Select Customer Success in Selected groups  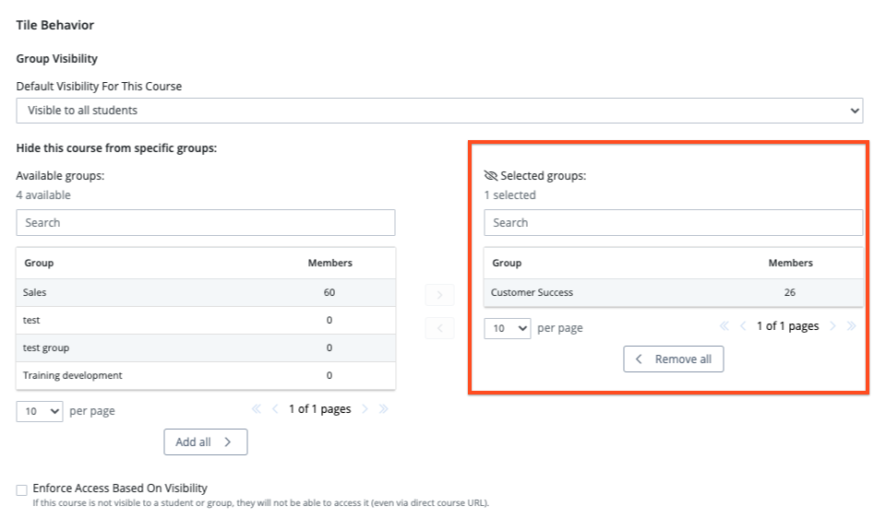673,292
